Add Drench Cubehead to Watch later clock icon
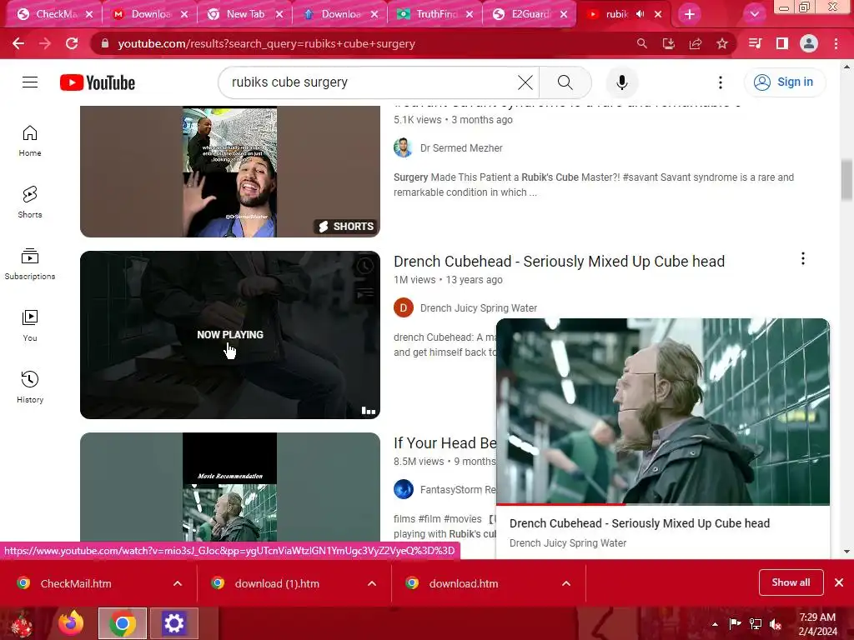This screenshot has height=640, width=854. tap(365, 266)
